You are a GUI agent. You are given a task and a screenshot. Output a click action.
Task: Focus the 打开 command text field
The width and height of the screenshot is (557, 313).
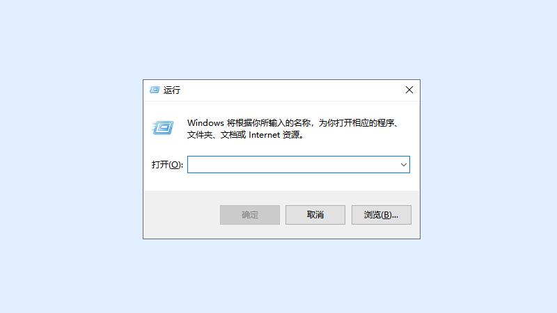292,165
